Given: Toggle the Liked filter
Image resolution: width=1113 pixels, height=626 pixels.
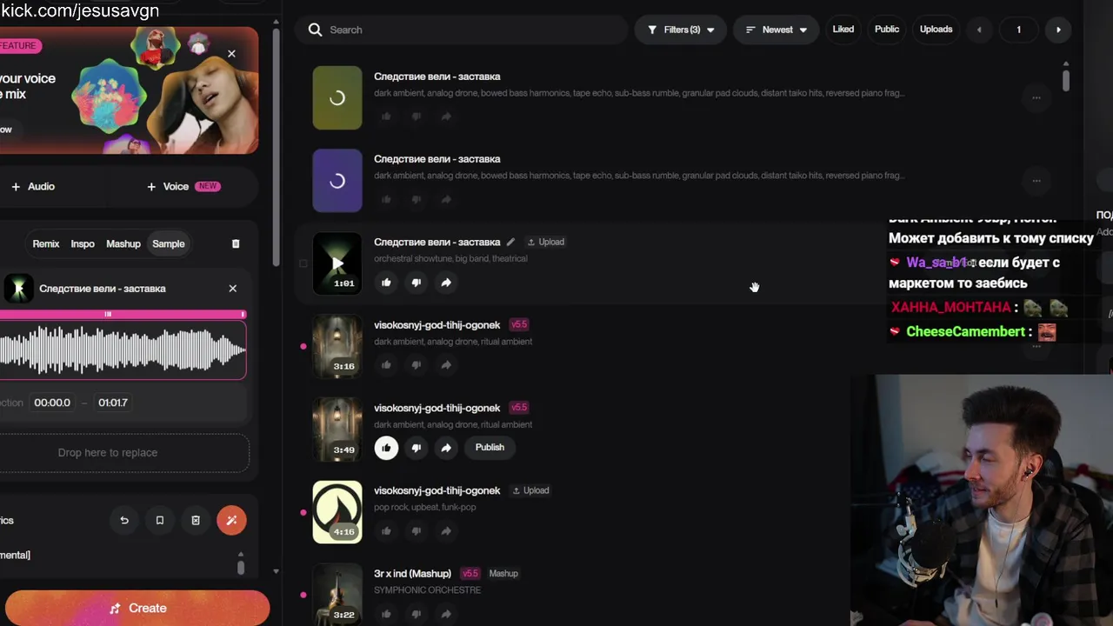Looking at the screenshot, I should (x=843, y=30).
